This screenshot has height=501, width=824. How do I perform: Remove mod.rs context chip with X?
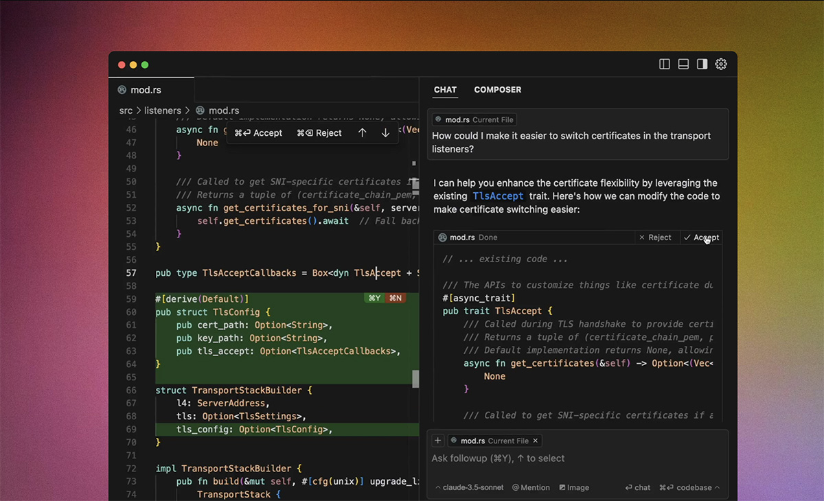pyautogui.click(x=536, y=441)
